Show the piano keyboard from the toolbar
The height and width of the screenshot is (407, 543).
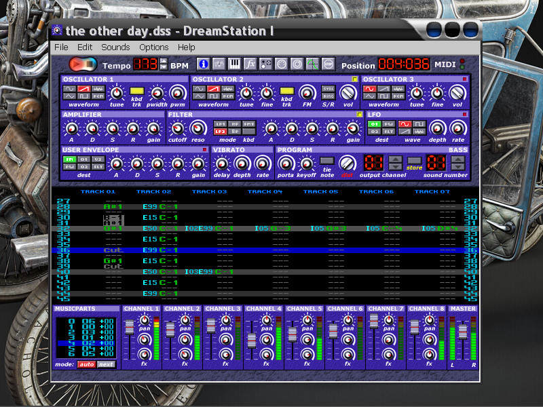[234, 64]
